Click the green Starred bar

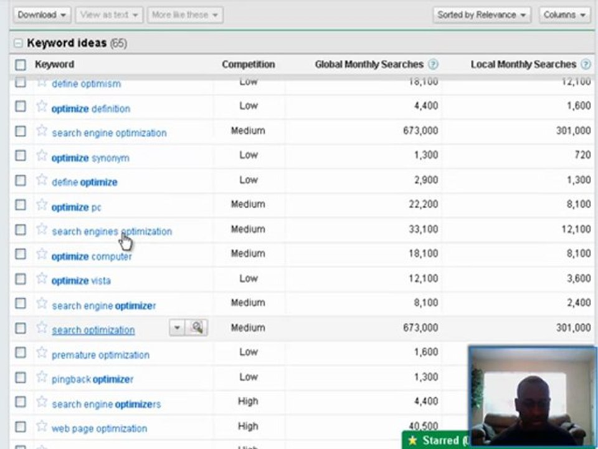click(435, 440)
